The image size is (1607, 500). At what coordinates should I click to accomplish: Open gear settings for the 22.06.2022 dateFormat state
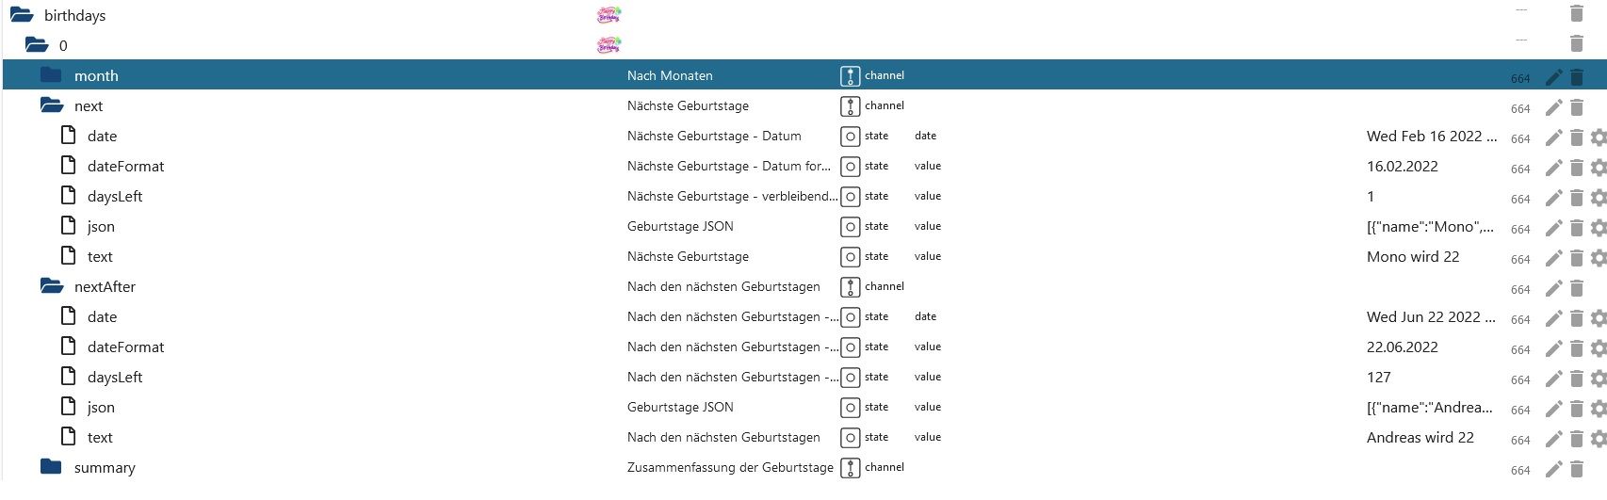[x=1598, y=348]
